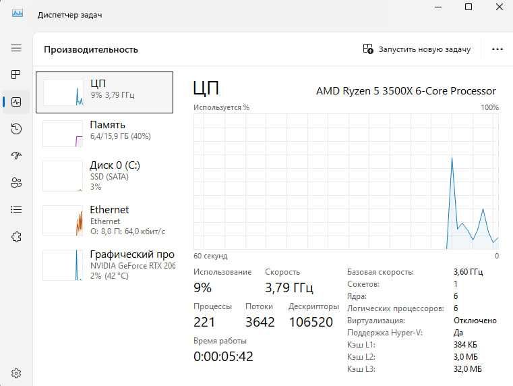Close the Task Manager window
The image size is (513, 386).
pos(500,7)
